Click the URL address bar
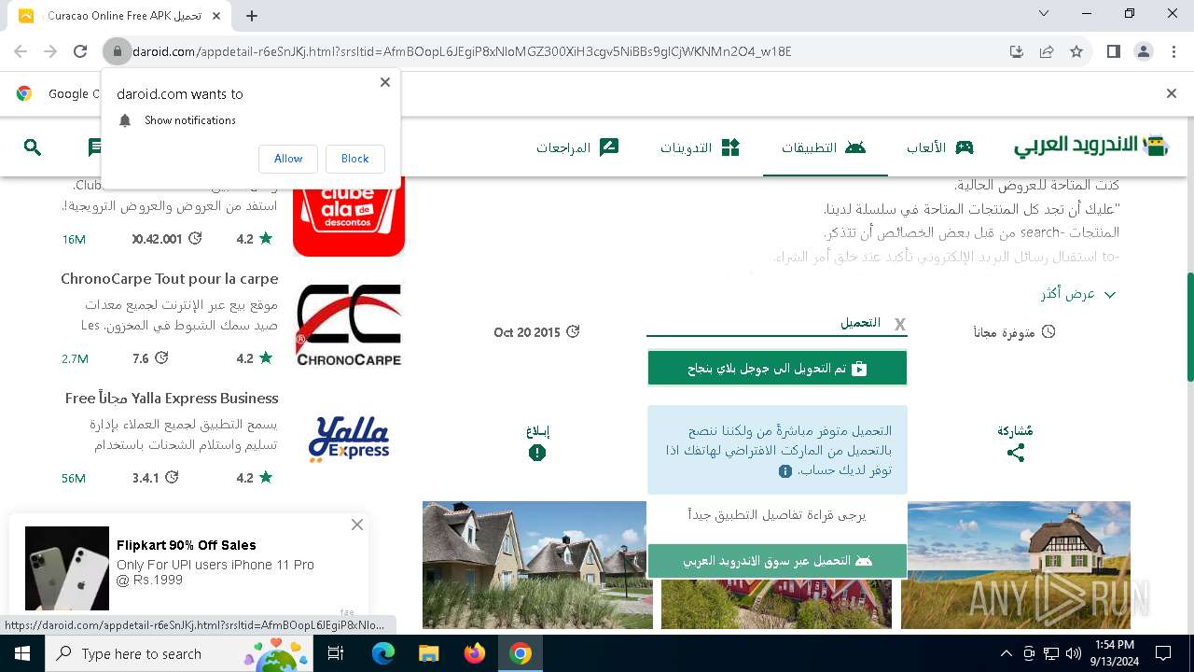This screenshot has height=672, width=1194. point(560,51)
